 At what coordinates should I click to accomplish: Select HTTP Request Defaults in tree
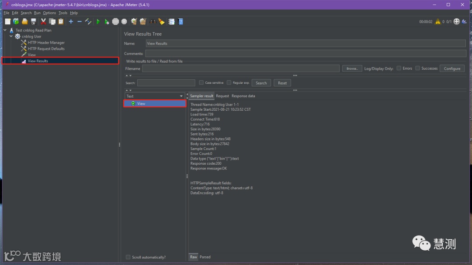click(46, 49)
